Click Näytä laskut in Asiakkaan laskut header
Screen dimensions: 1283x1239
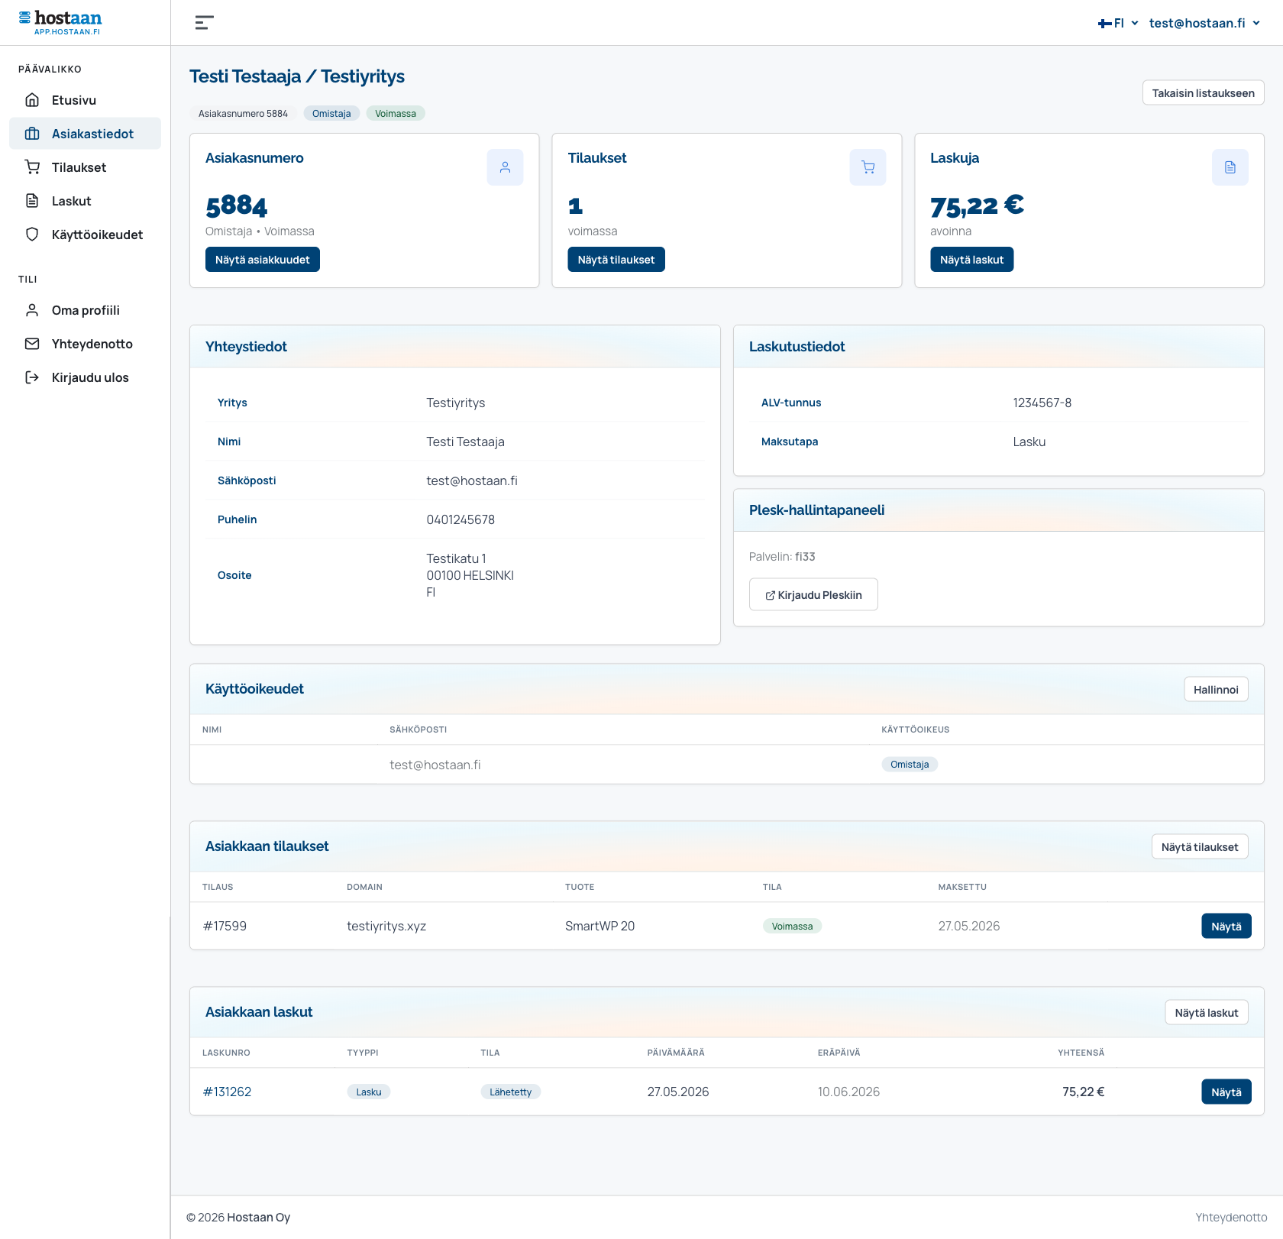pyautogui.click(x=1207, y=1013)
